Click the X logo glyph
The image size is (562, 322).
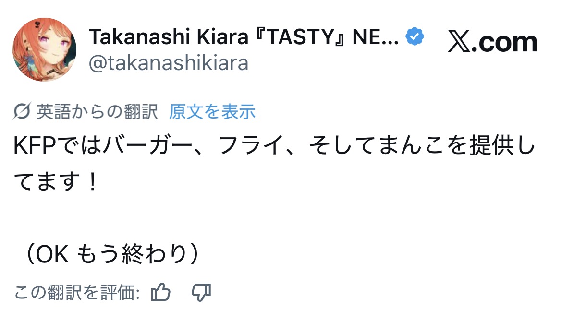[x=460, y=42]
